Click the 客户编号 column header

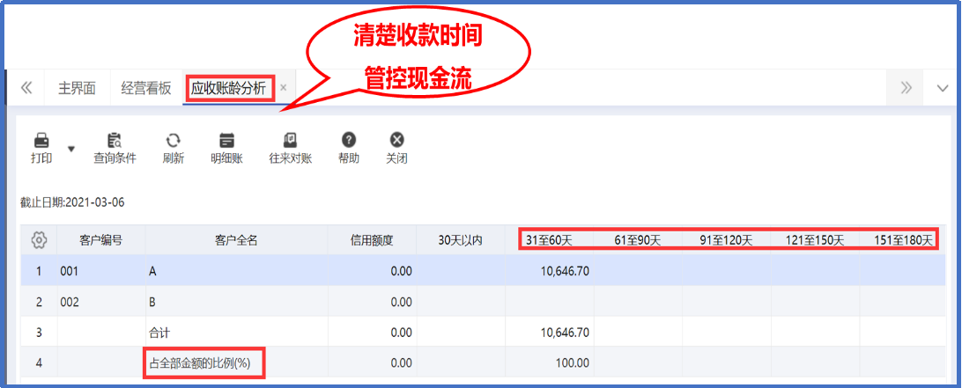click(x=101, y=240)
